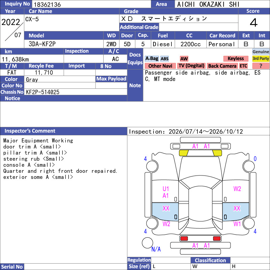The width and height of the screenshot is (270, 270).
Task: Click chassis number KF2P-514025
Action: tap(43, 92)
